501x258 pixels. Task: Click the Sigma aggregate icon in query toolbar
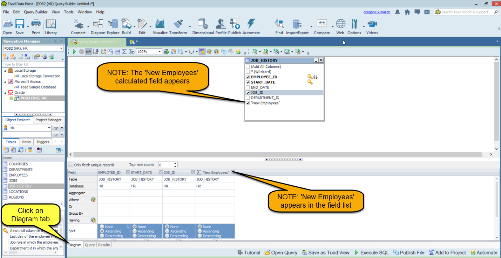point(124,52)
